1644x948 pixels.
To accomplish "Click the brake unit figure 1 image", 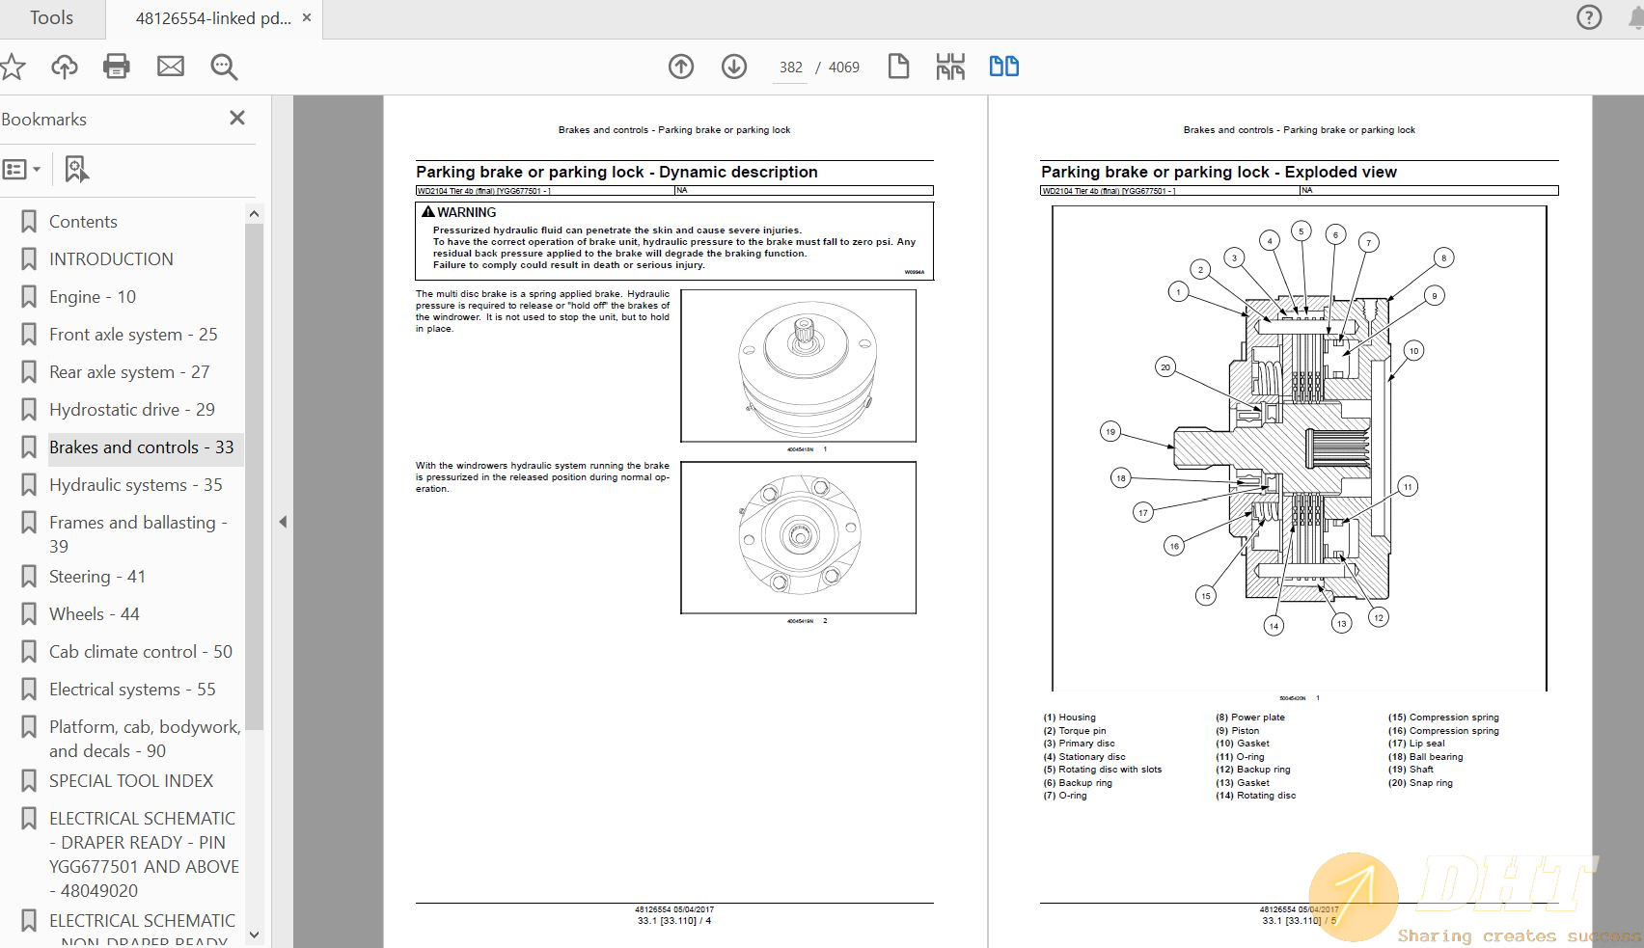I will (798, 366).
